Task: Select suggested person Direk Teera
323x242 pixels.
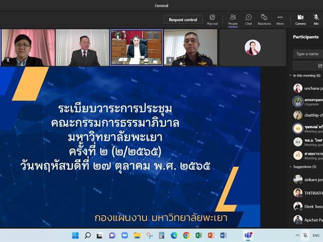Action: pos(307,206)
